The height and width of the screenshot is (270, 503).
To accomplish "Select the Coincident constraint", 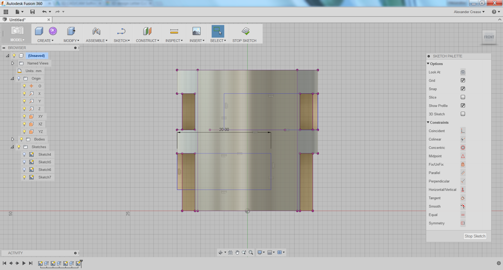I will tap(463, 131).
